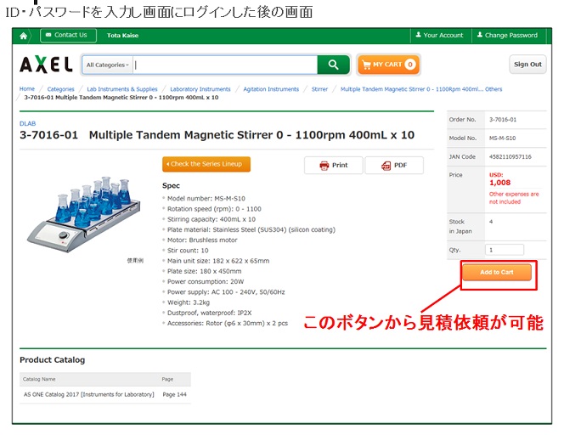Image resolution: width=564 pixels, height=435 pixels.
Task: Open the DLAB brand link
Action: (28, 123)
